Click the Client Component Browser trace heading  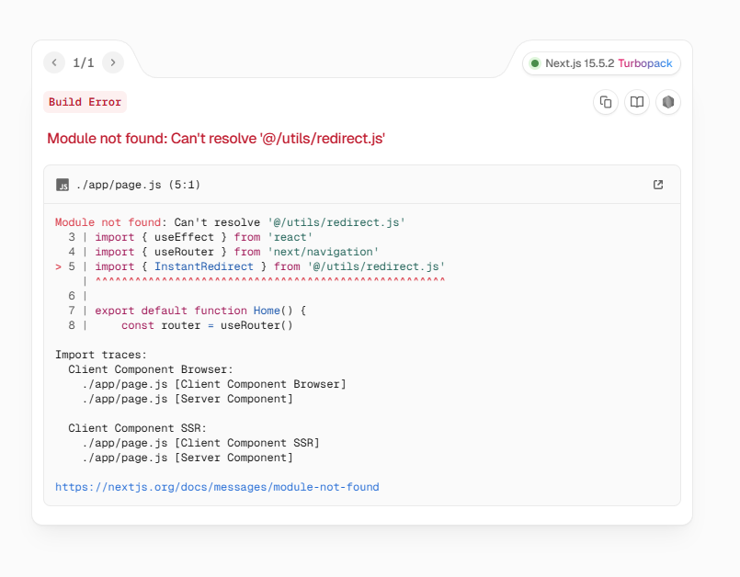pyautogui.click(x=151, y=369)
